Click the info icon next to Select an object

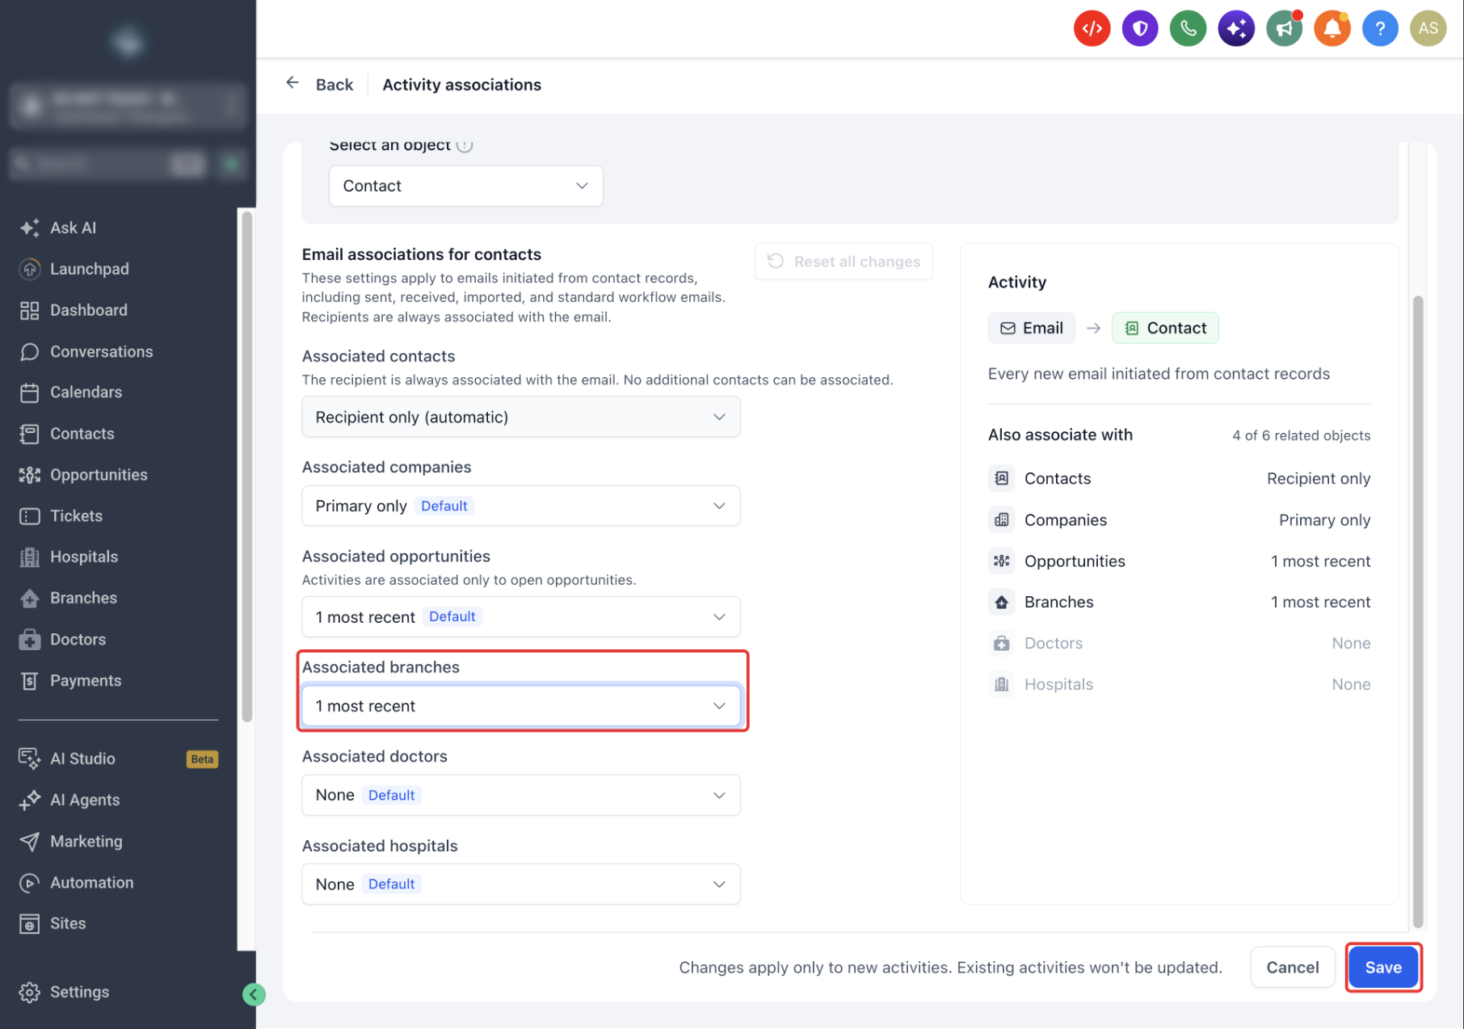(x=465, y=145)
